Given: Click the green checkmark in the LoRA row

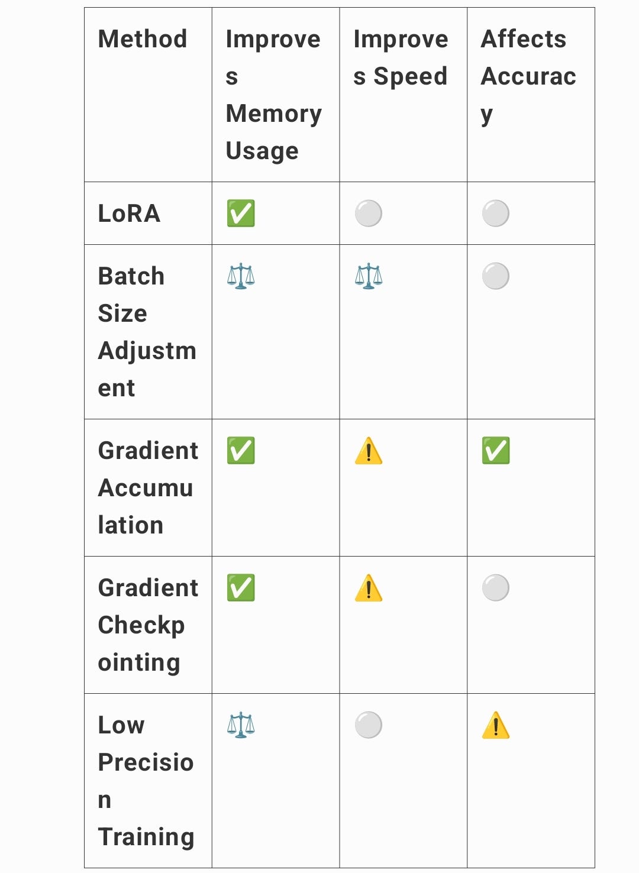Looking at the screenshot, I should [x=241, y=214].
